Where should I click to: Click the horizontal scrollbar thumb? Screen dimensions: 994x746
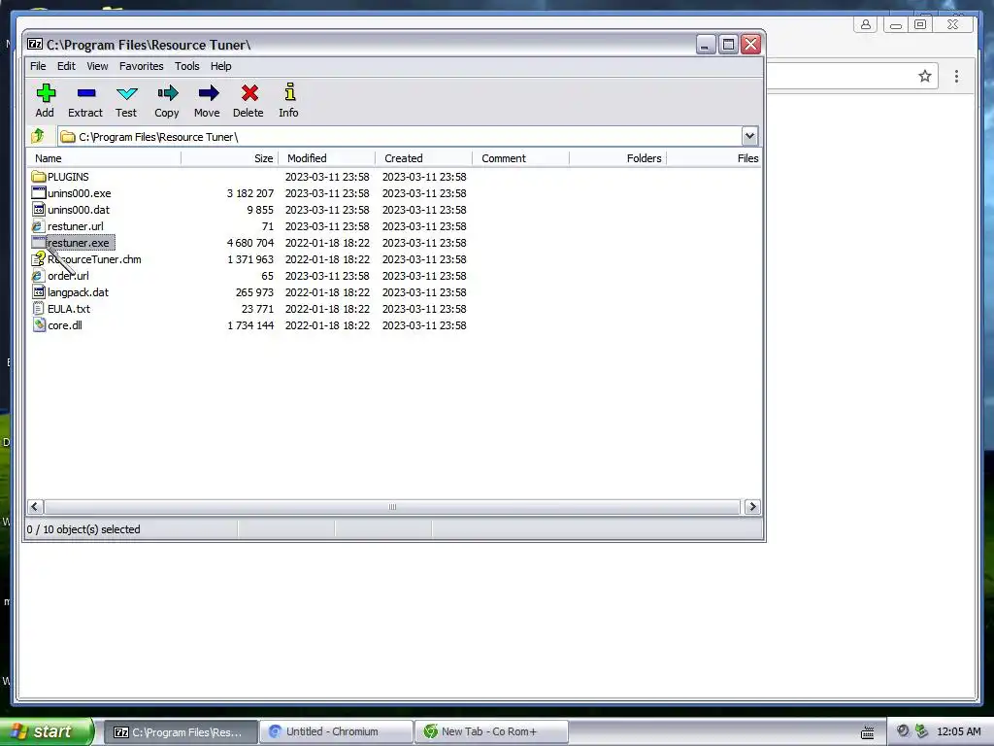coord(392,506)
